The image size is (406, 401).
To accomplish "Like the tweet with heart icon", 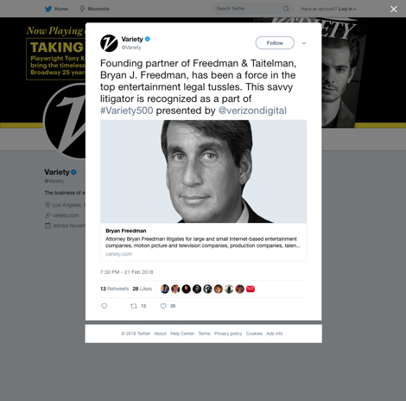I will click(163, 306).
